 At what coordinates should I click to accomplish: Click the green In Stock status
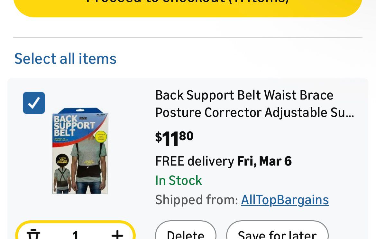point(179,180)
